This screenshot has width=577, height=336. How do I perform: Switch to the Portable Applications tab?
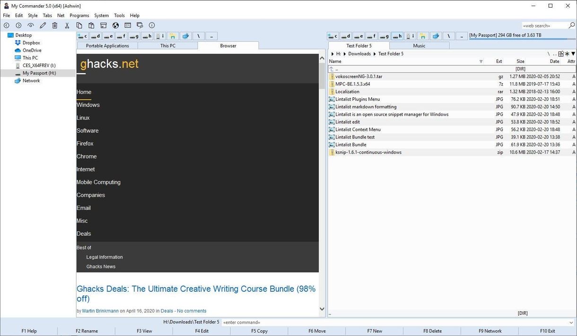pos(107,46)
